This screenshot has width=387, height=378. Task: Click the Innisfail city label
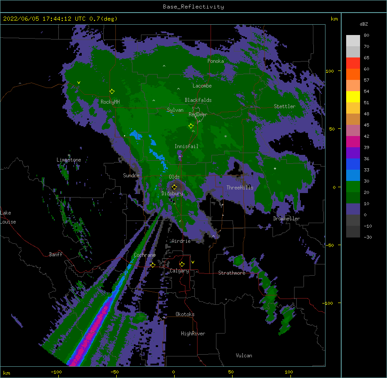coord(186,146)
